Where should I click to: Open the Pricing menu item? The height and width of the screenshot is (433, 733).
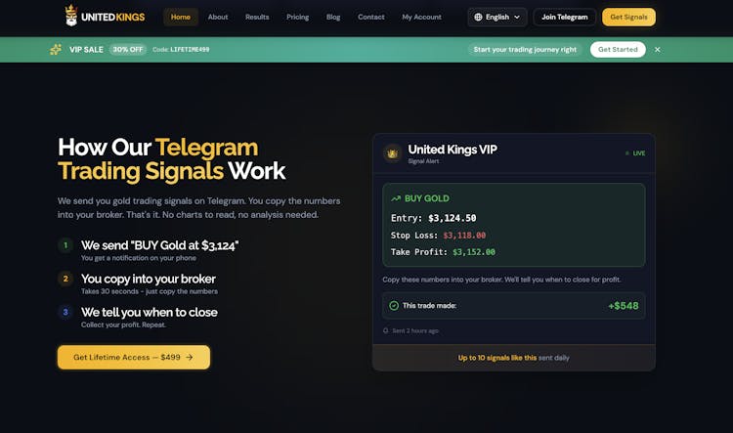298,17
